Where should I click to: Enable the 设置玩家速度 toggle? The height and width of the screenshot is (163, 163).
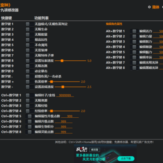[29, 61]
